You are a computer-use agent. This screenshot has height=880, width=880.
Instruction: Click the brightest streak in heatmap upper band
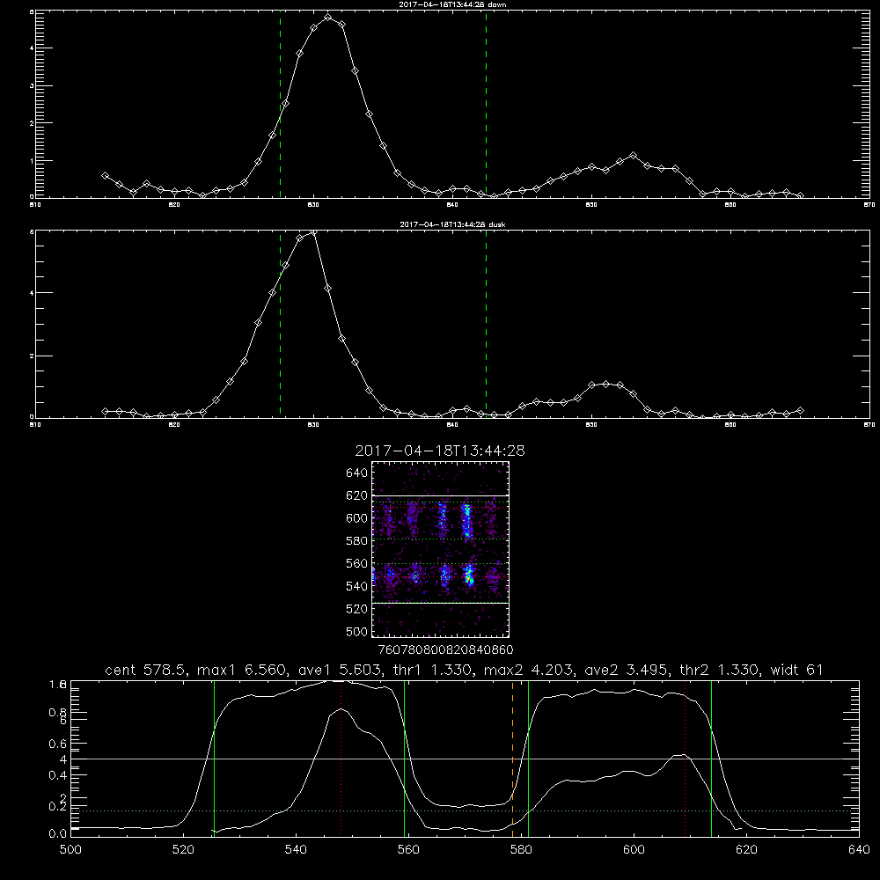pyautogui.click(x=466, y=521)
